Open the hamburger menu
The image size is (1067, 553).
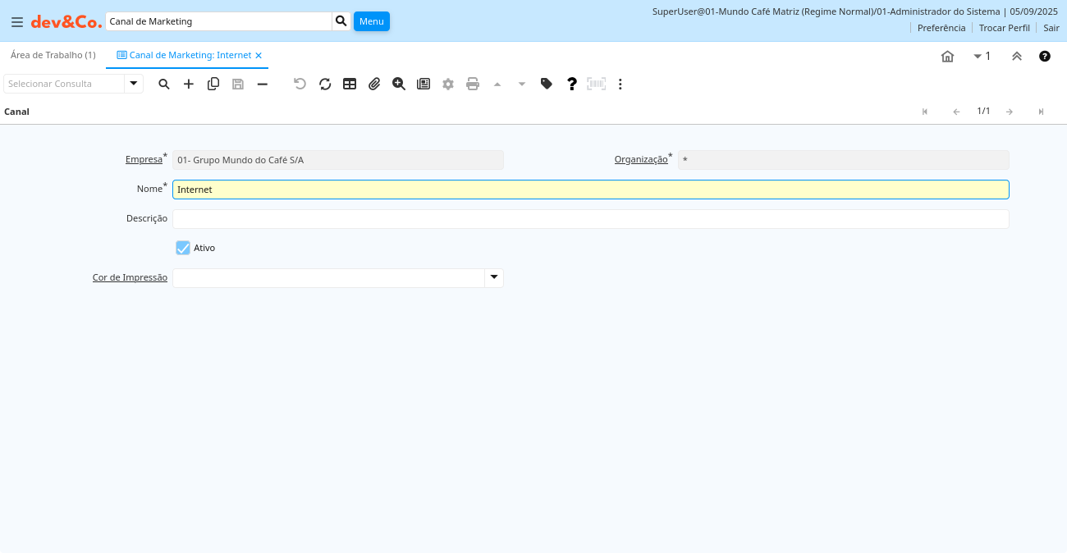coord(16,22)
